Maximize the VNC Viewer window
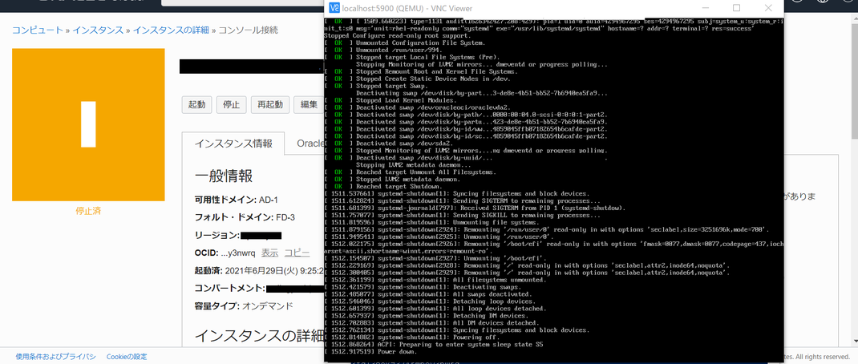The width and height of the screenshot is (858, 364). [737, 8]
